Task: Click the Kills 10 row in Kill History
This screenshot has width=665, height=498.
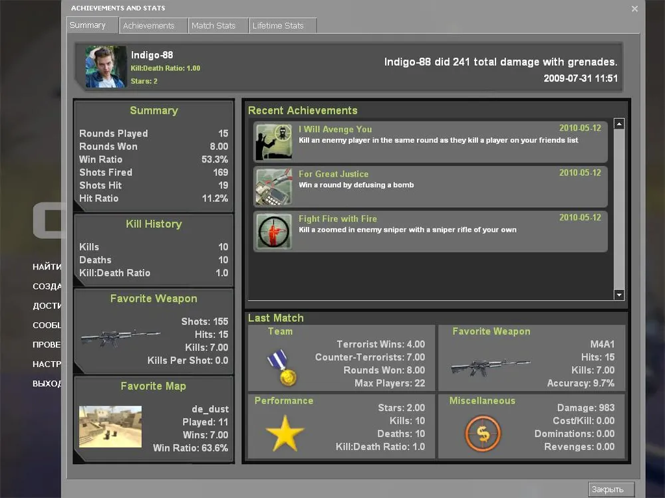Action: point(154,247)
